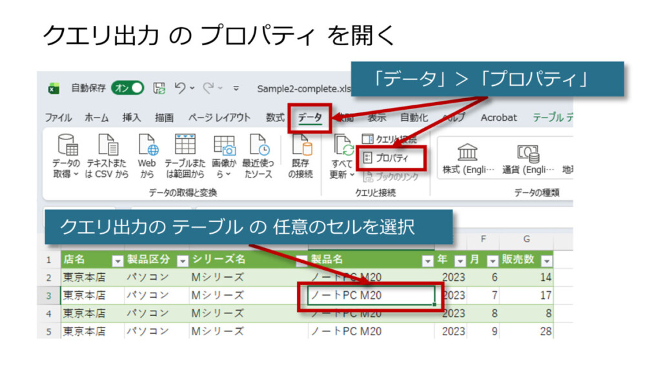Open Recent Sources (最近使ったソース) icon
Screen dimensions: 661x372
coord(258,149)
